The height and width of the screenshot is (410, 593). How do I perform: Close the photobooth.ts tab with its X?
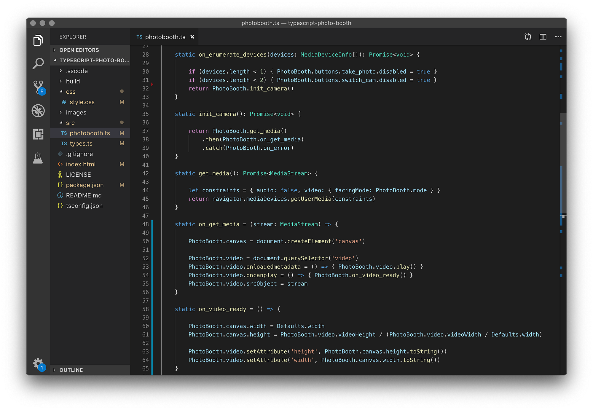click(192, 36)
